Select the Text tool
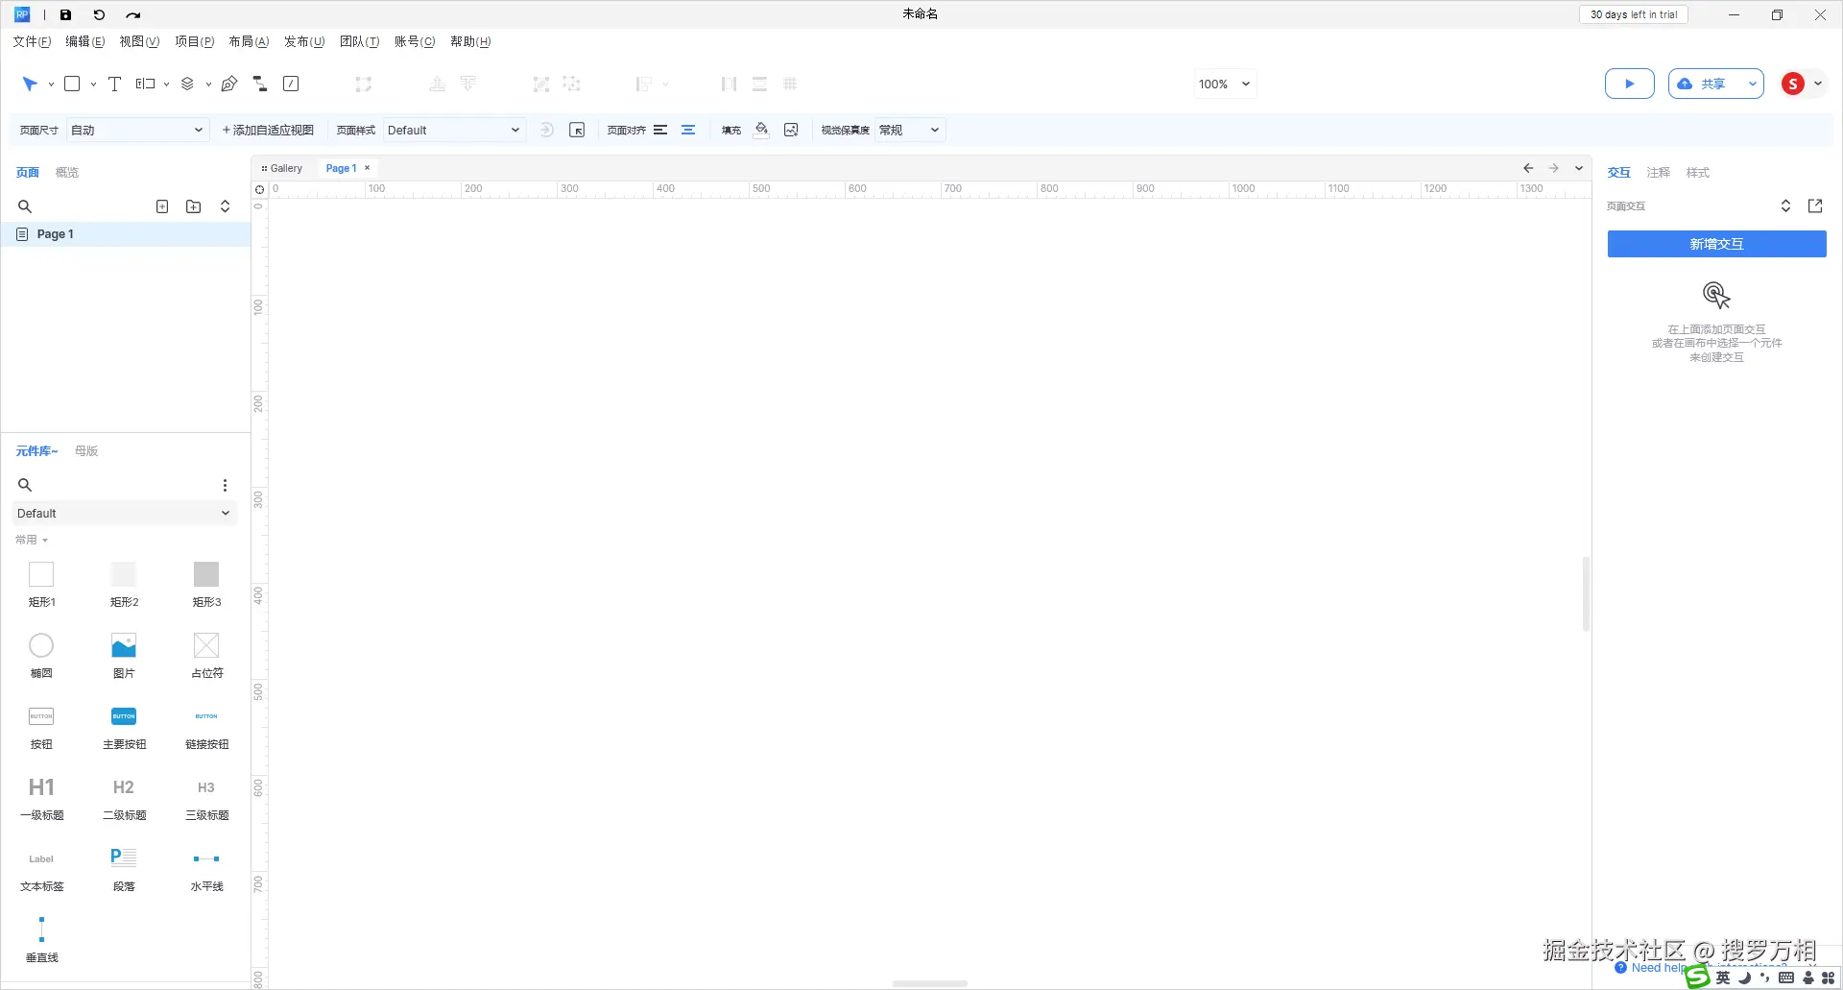Viewport: 1843px width, 990px height. pyautogui.click(x=114, y=85)
